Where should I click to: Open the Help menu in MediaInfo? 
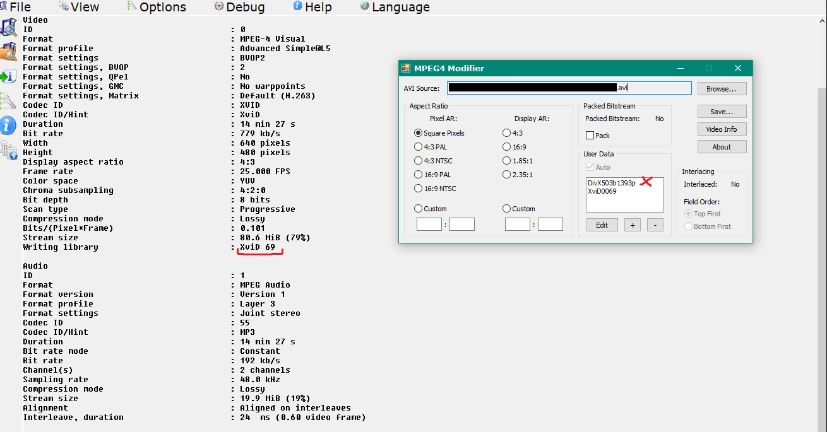click(312, 7)
